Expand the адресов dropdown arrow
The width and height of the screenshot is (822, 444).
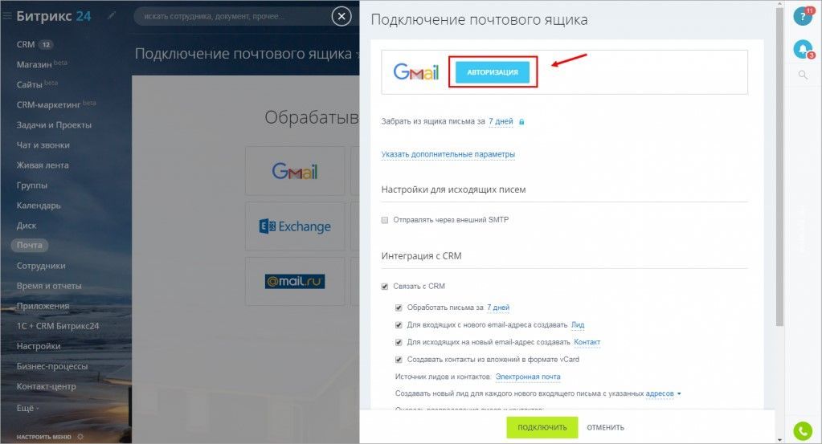click(x=679, y=393)
